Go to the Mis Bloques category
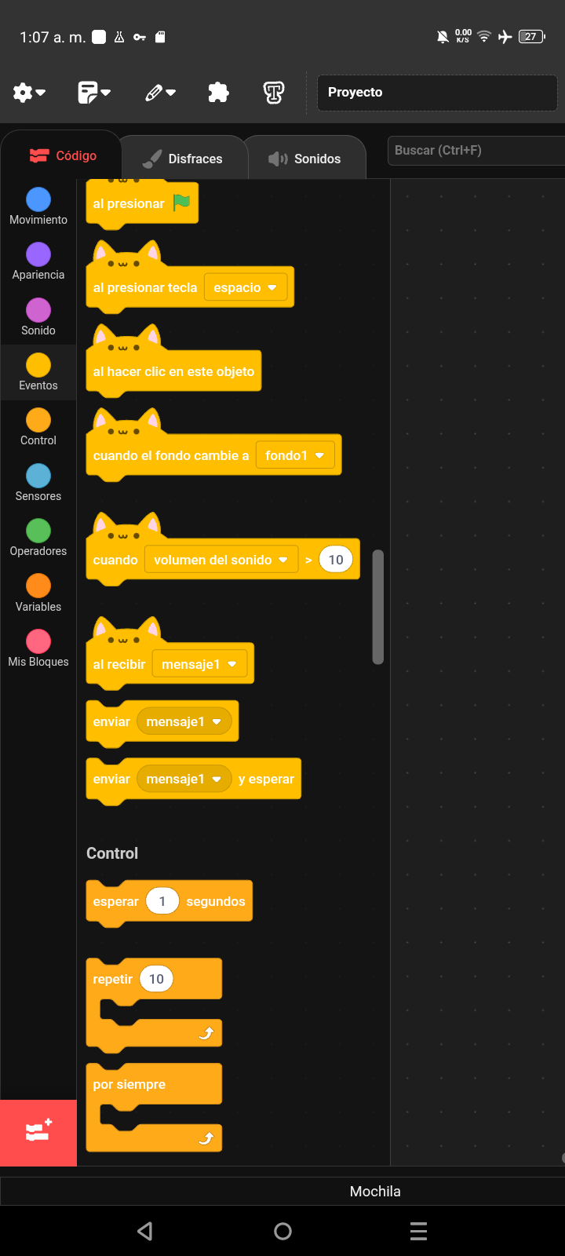 (38, 648)
